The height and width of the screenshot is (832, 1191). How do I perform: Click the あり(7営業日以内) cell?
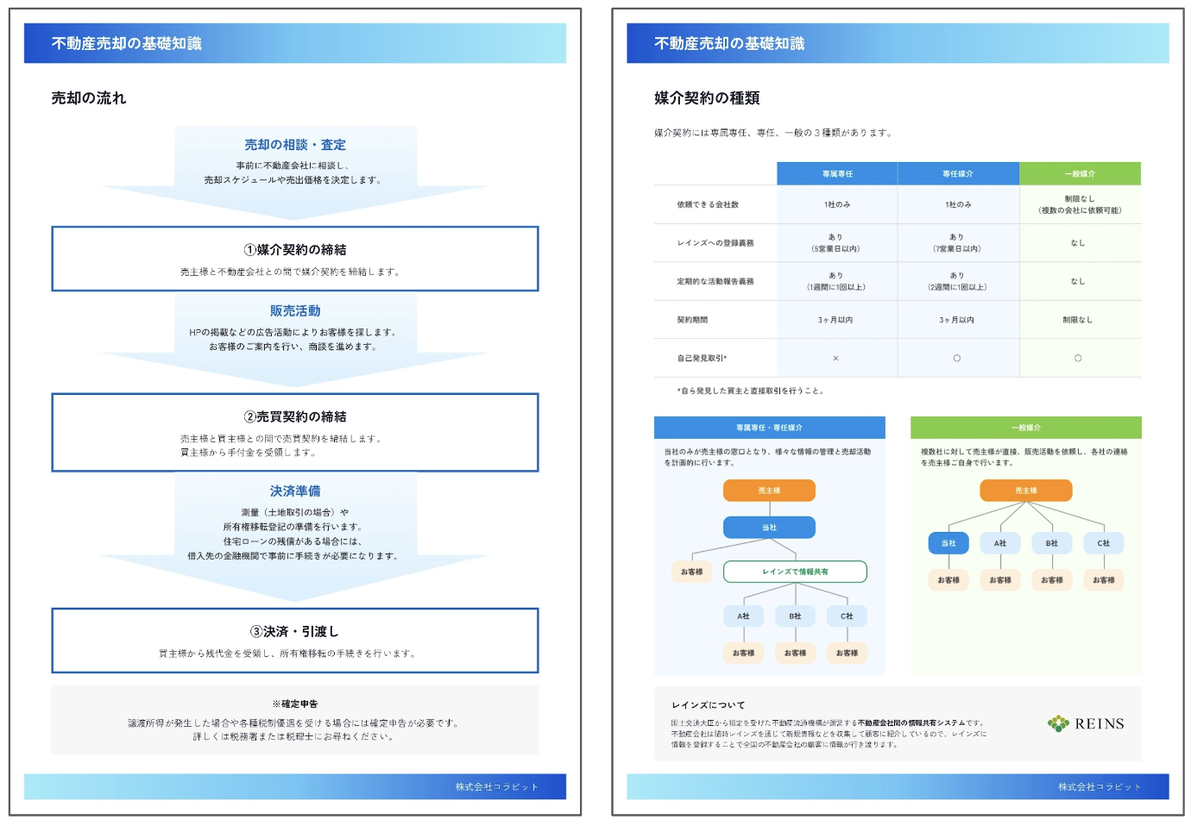tap(958, 243)
